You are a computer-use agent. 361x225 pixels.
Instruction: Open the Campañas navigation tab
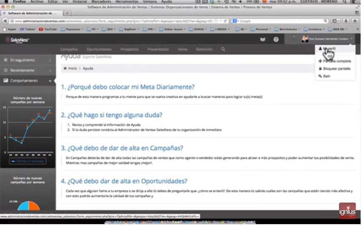coord(69,50)
